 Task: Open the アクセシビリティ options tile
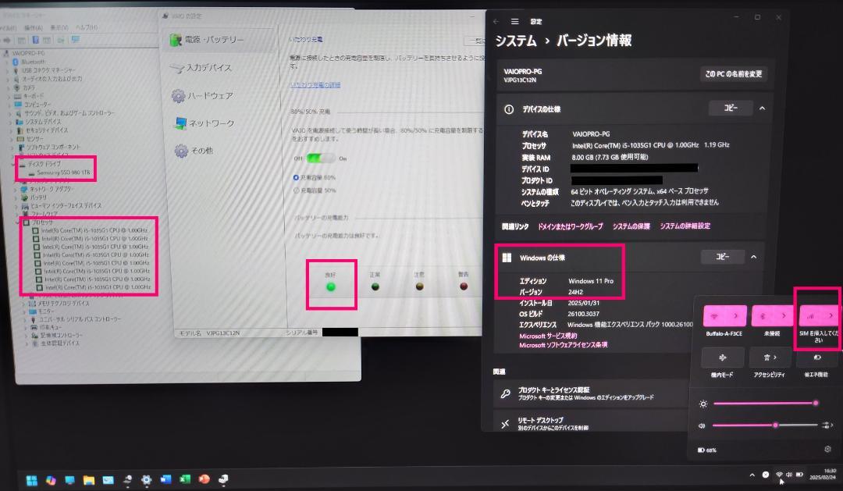[x=770, y=357]
